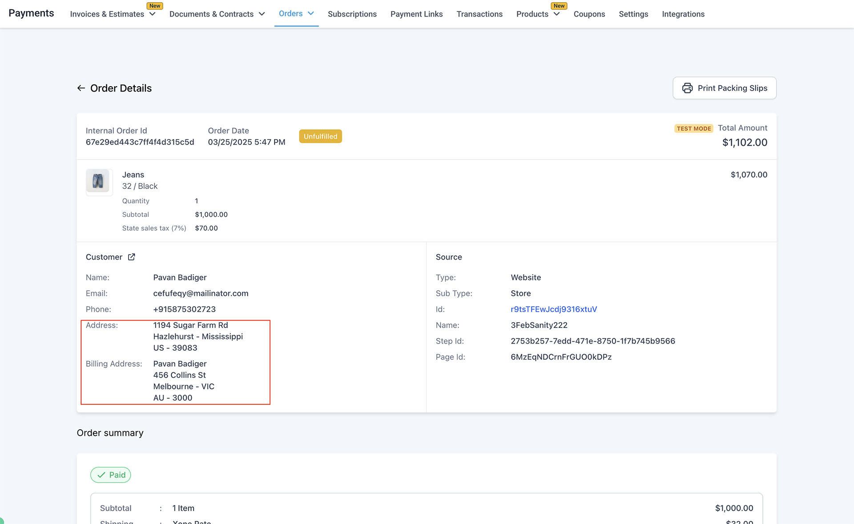This screenshot has width=854, height=524.
Task: Click summary subtotal $1,000.00
Action: click(x=734, y=508)
